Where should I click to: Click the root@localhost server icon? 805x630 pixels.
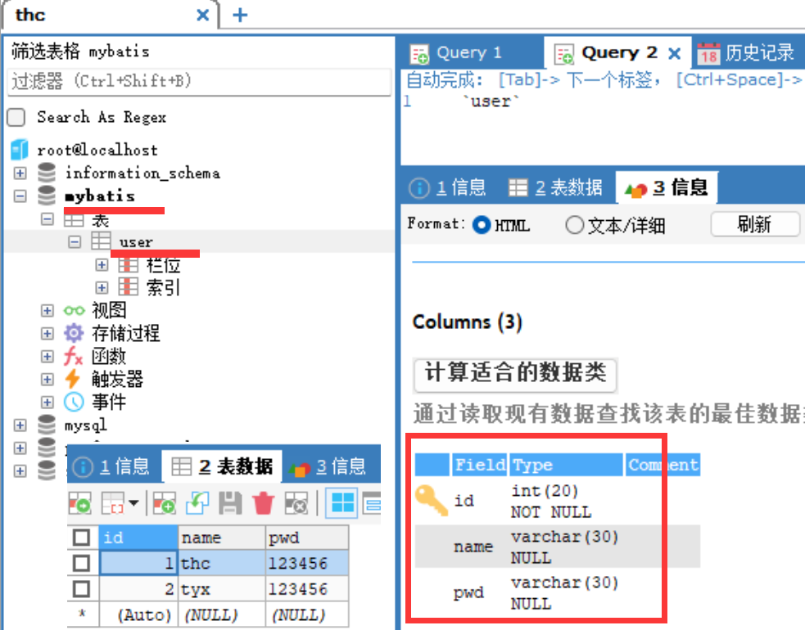(20, 150)
